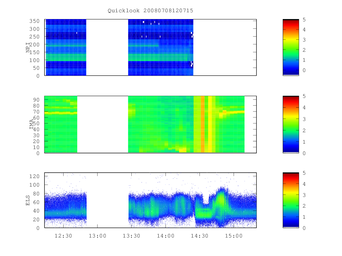The height and width of the screenshot is (256, 342).
Task: Click the IMA orange vertical stripe near 14:30
Action: point(203,124)
